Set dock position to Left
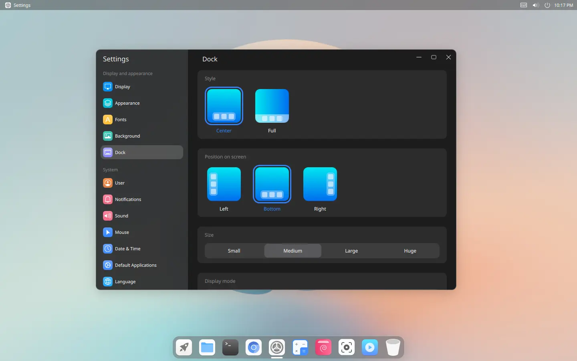 (x=224, y=185)
